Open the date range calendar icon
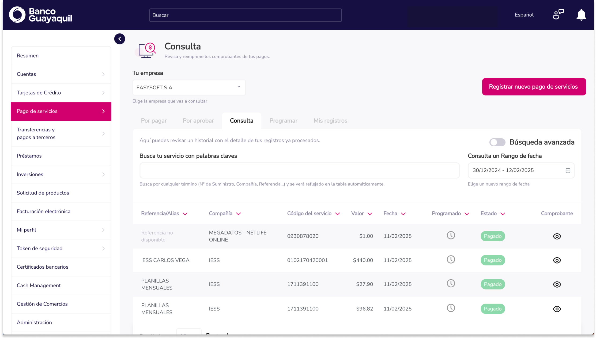Image resolution: width=596 pixels, height=339 pixels. click(568, 170)
